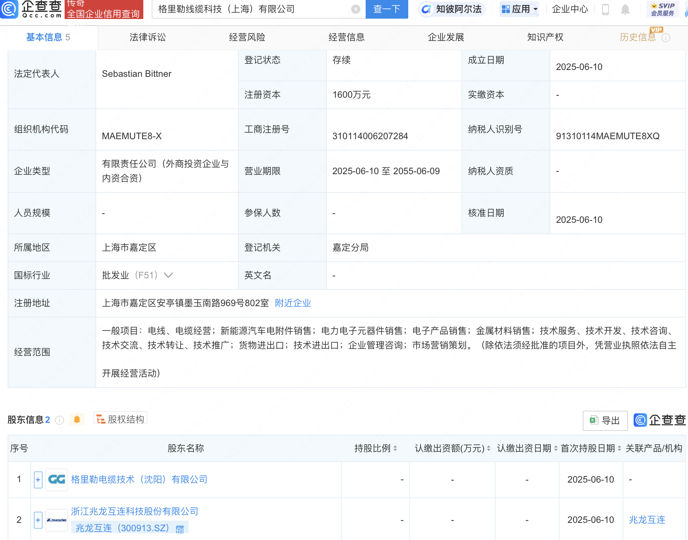
Task: Clear the search field with the X icon
Action: (356, 9)
